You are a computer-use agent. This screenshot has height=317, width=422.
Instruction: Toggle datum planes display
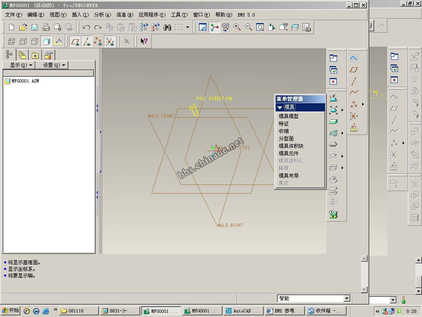point(75,41)
